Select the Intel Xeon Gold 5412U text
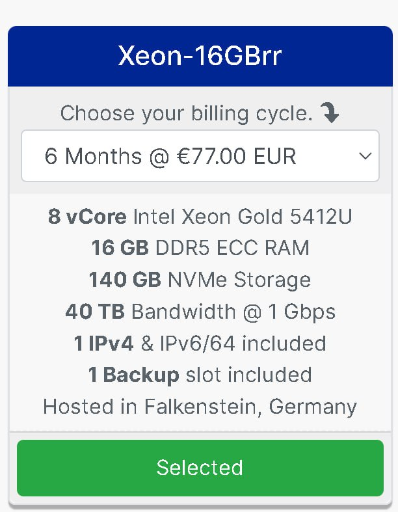This screenshot has width=398, height=512. (242, 217)
